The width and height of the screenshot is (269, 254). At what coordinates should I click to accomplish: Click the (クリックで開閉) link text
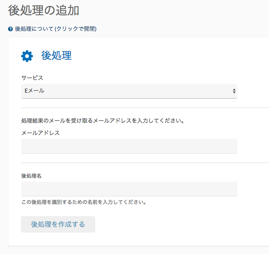pos(76,29)
